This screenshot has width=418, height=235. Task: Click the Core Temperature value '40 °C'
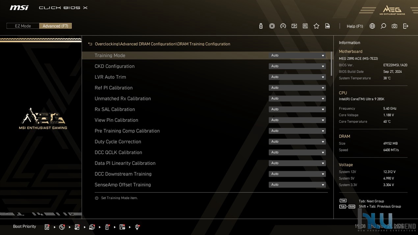point(387,122)
